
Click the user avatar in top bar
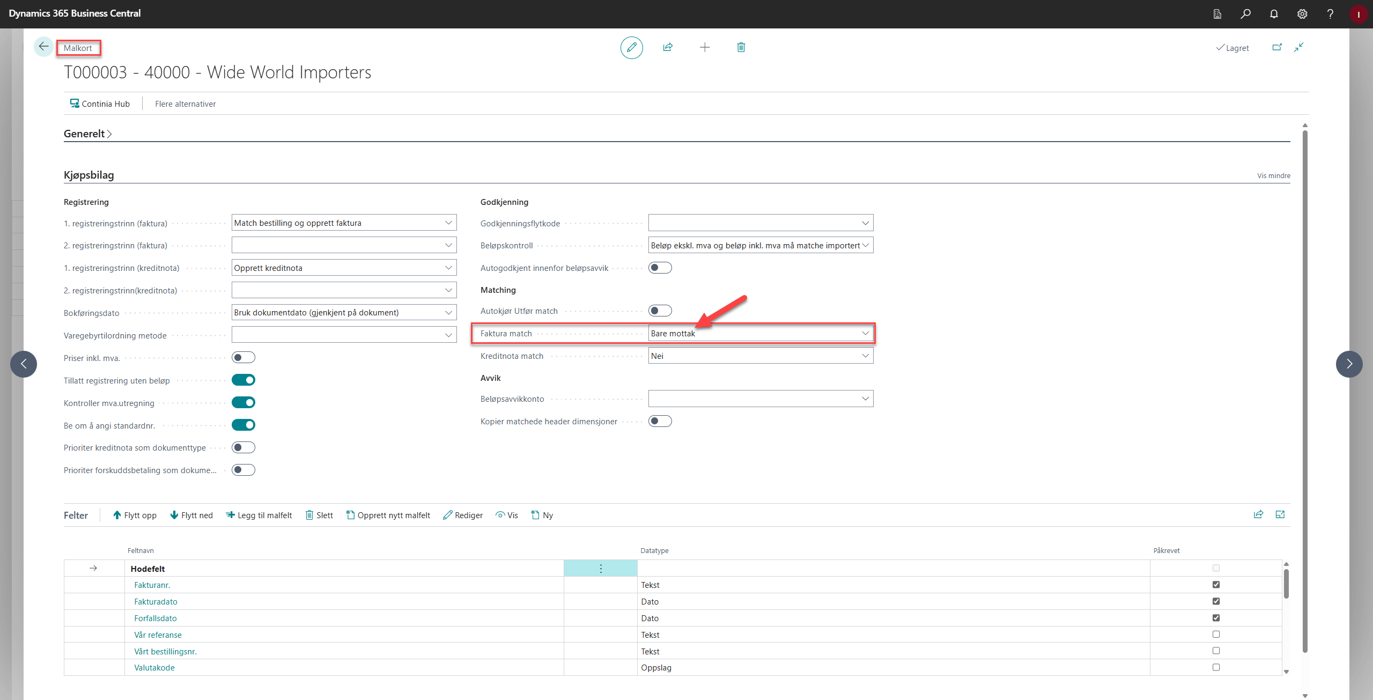click(1358, 14)
